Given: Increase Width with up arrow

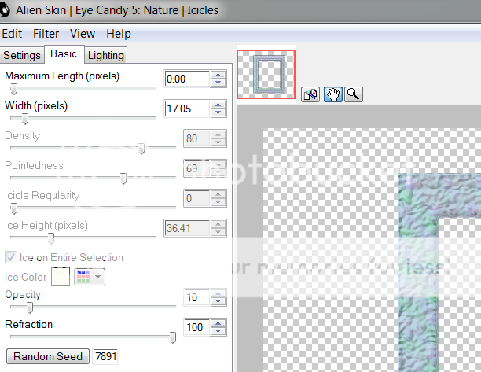Looking at the screenshot, I should coord(218,105).
